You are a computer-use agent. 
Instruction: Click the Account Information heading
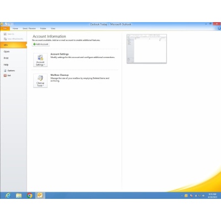tap(49, 36)
